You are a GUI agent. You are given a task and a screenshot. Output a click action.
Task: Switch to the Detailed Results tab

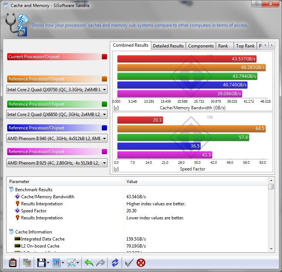pyautogui.click(x=168, y=46)
